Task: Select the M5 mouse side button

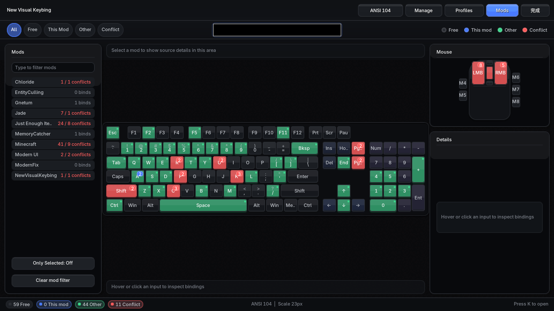Action: pos(463,95)
